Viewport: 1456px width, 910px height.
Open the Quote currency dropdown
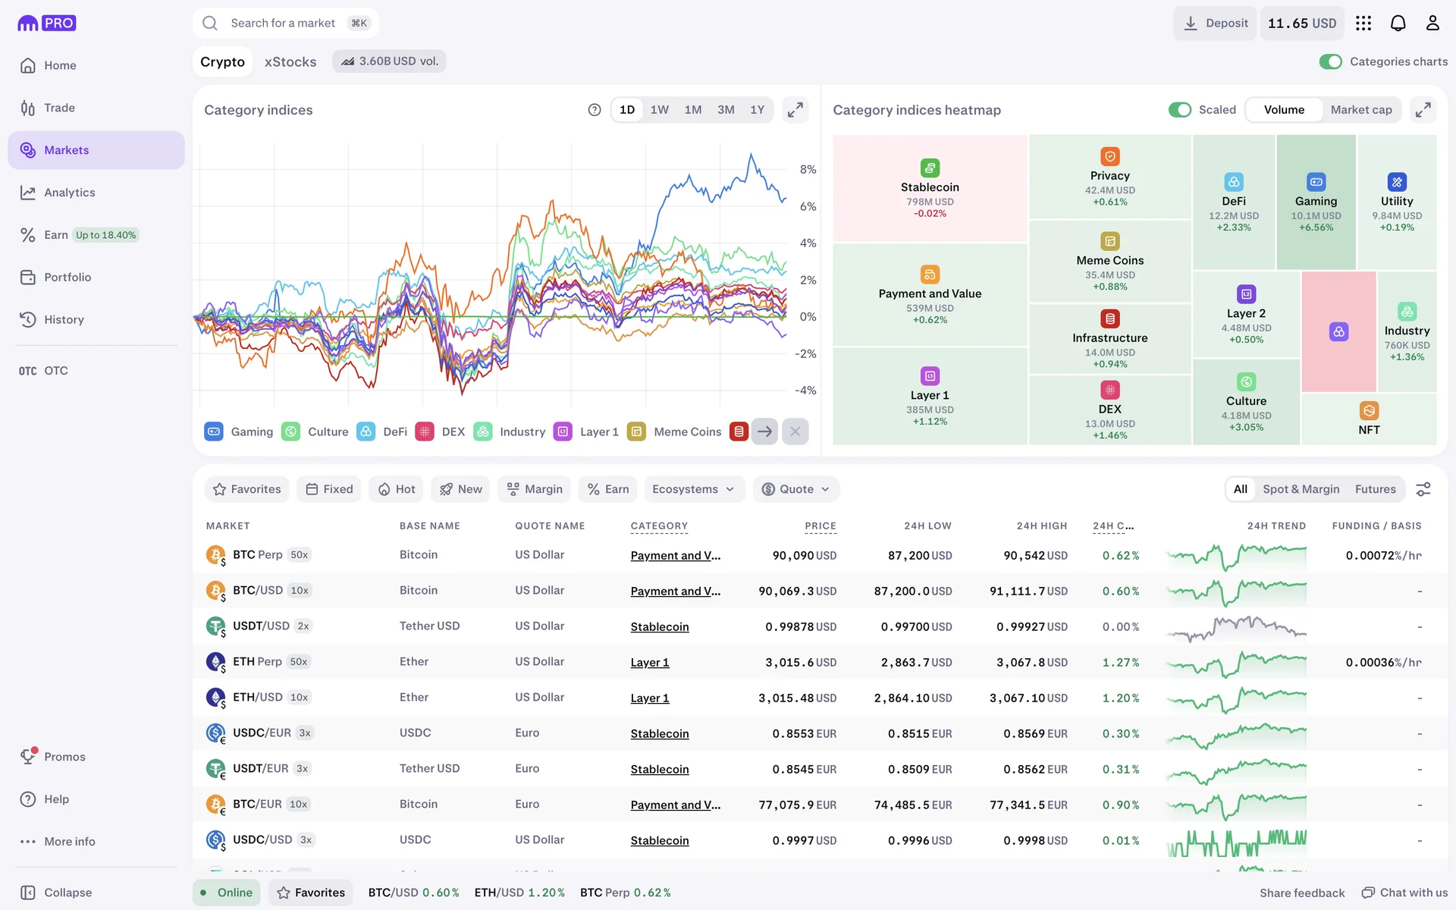point(795,489)
